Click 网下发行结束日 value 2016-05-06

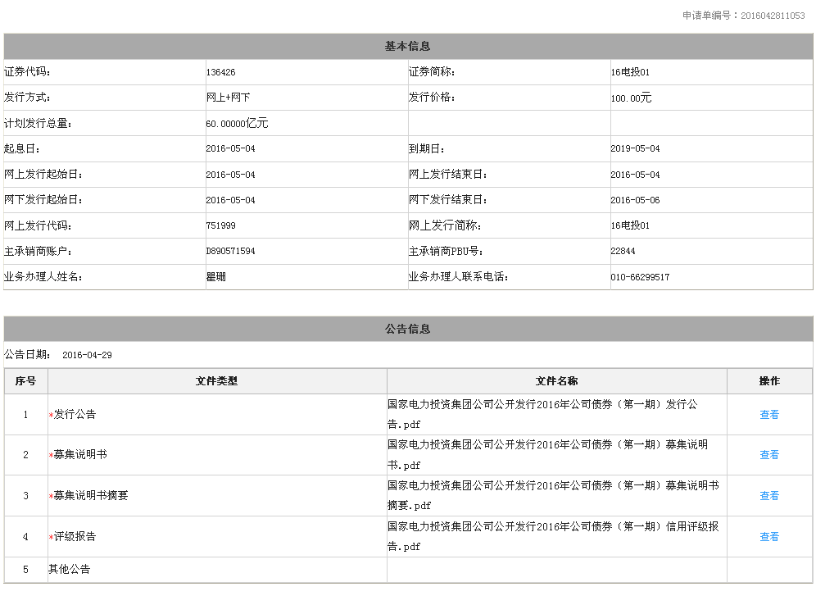click(x=636, y=200)
